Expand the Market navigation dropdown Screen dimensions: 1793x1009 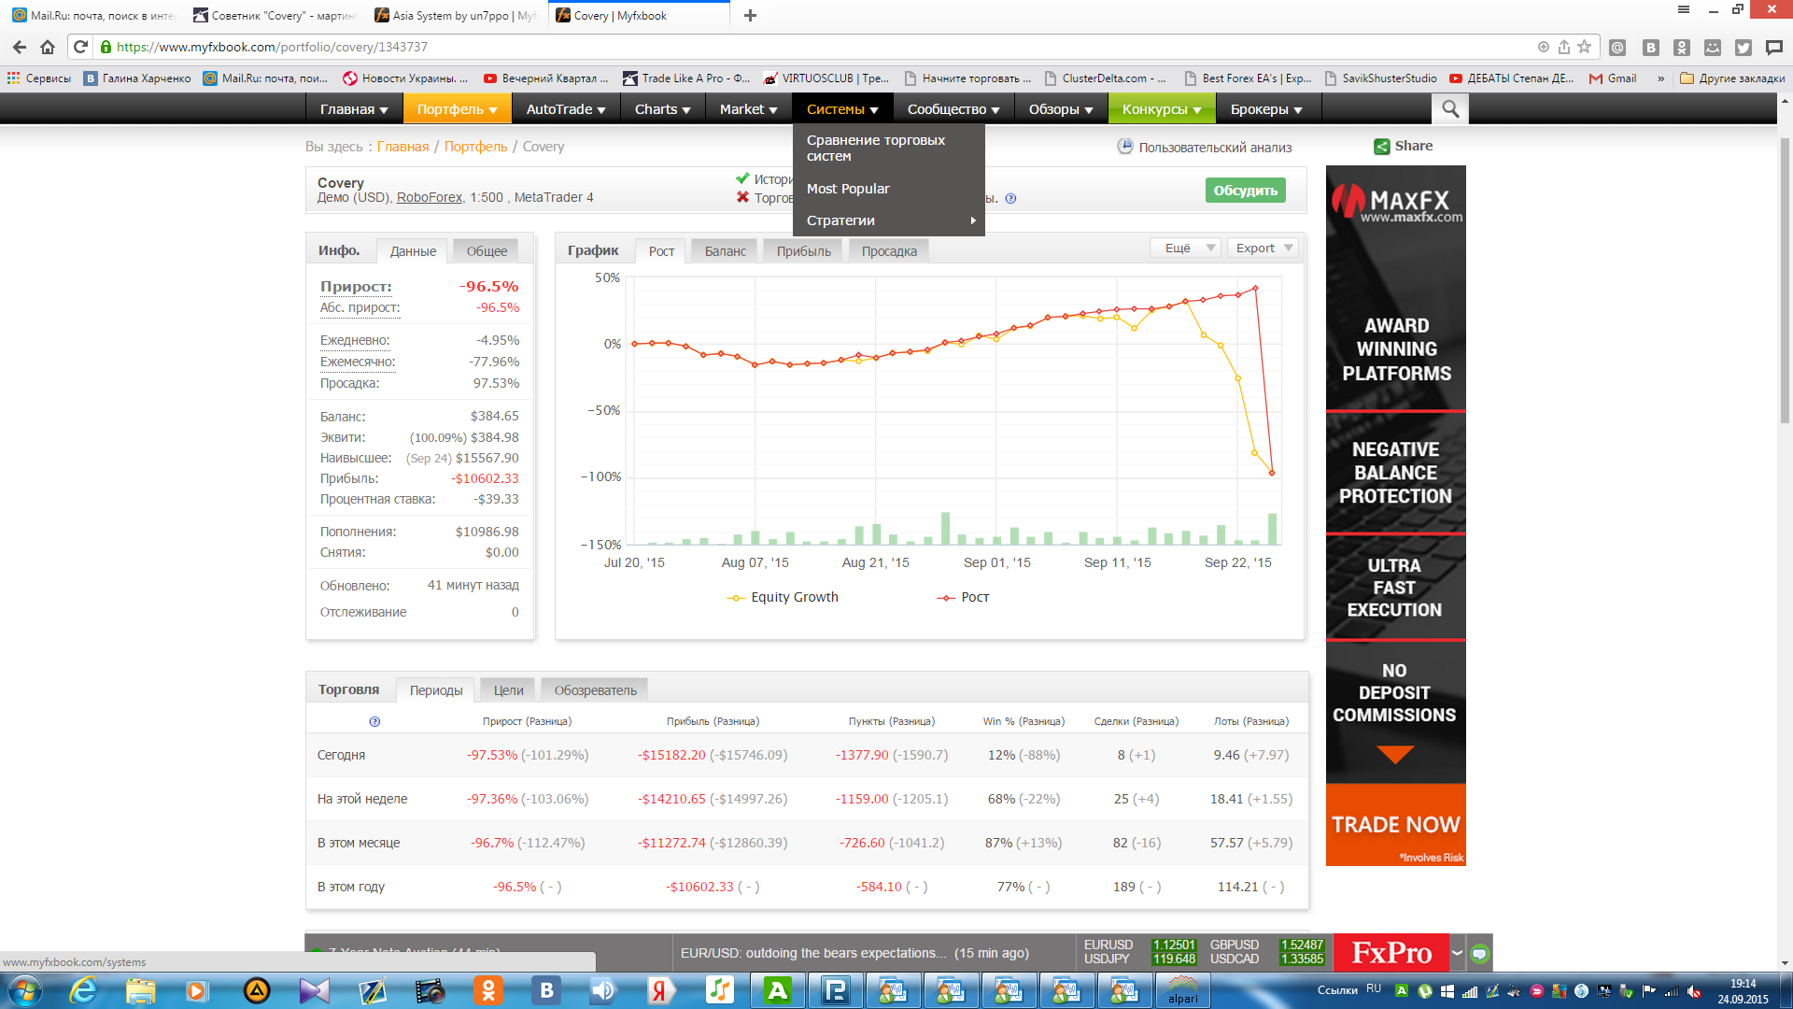[748, 109]
